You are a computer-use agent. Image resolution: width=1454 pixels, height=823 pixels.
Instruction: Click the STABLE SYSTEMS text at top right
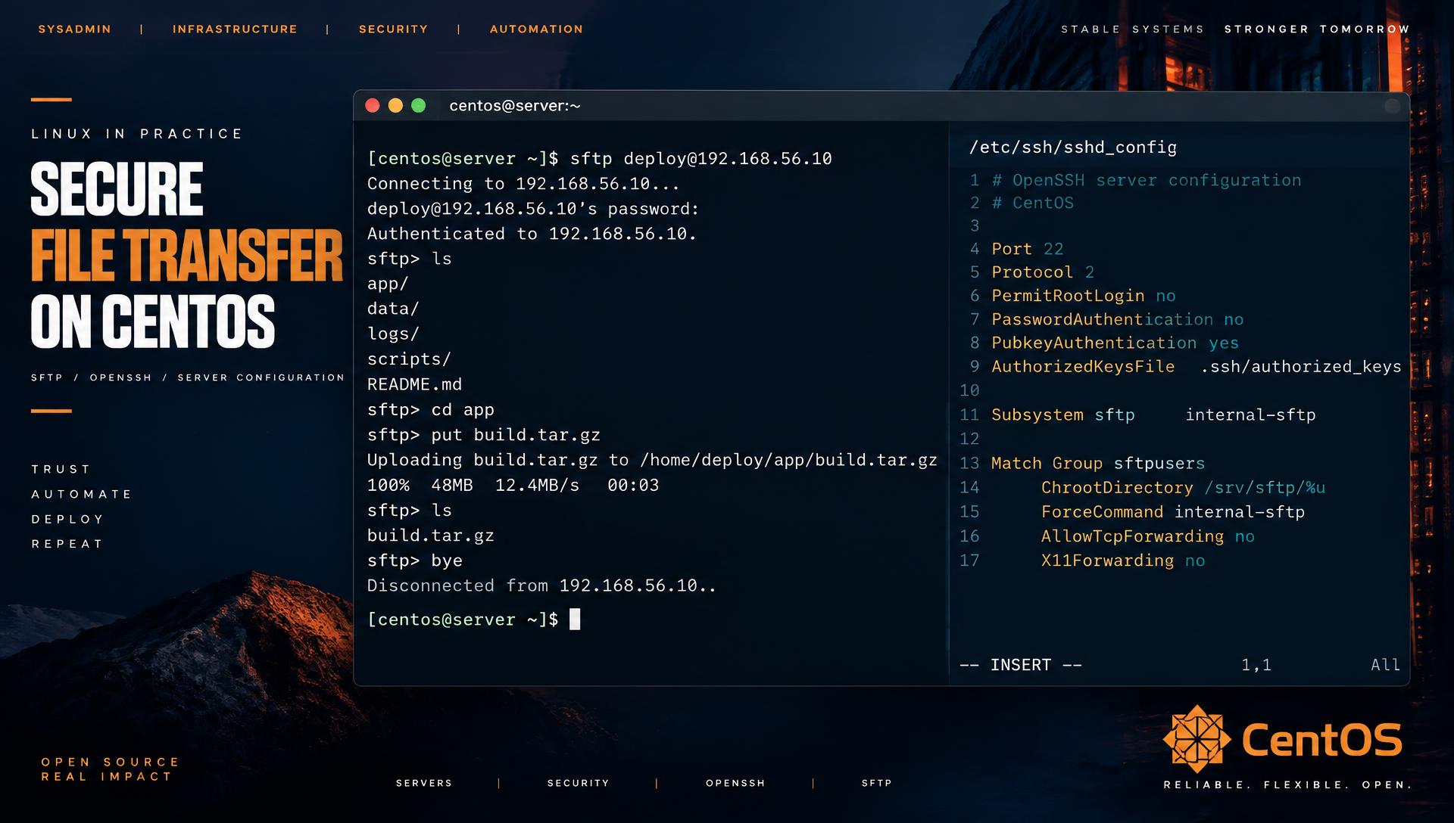1132,30
